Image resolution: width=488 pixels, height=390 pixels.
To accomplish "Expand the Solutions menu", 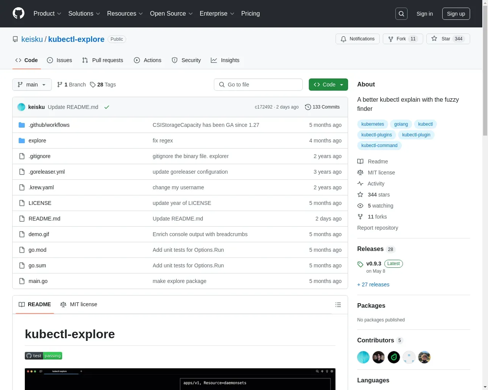I will [84, 14].
